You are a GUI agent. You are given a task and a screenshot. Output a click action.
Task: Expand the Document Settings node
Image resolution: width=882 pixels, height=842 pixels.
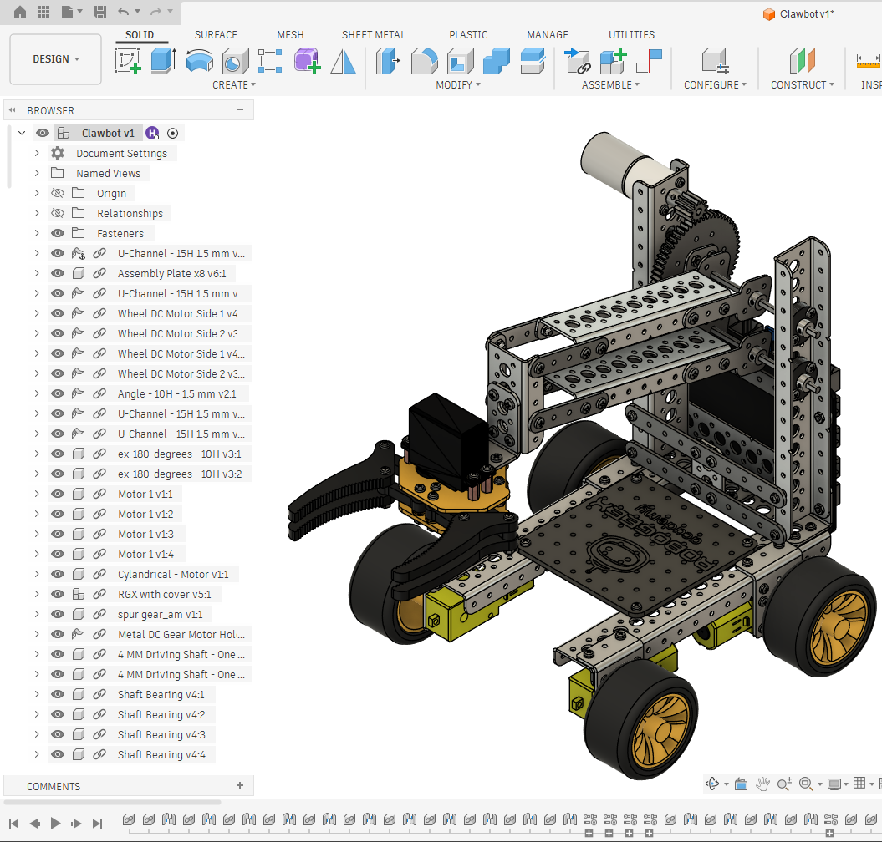click(x=37, y=153)
